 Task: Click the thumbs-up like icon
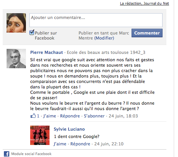click(33, 116)
